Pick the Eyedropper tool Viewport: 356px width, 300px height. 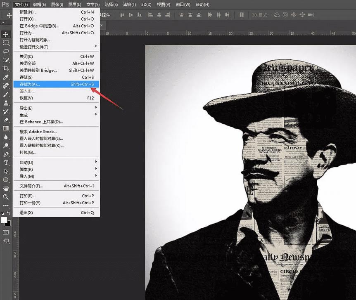(x=6, y=77)
